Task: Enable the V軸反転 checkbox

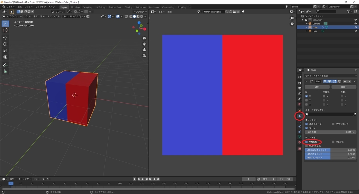Action: point(333,142)
